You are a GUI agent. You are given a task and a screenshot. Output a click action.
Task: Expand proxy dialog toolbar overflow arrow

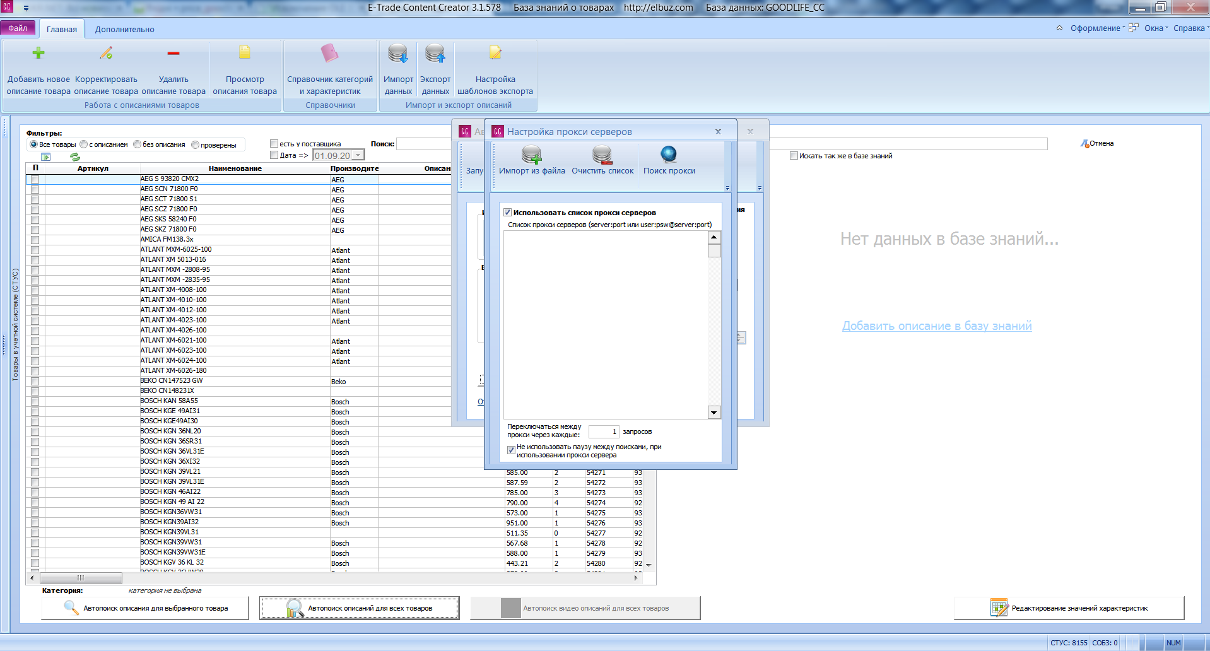pyautogui.click(x=727, y=188)
